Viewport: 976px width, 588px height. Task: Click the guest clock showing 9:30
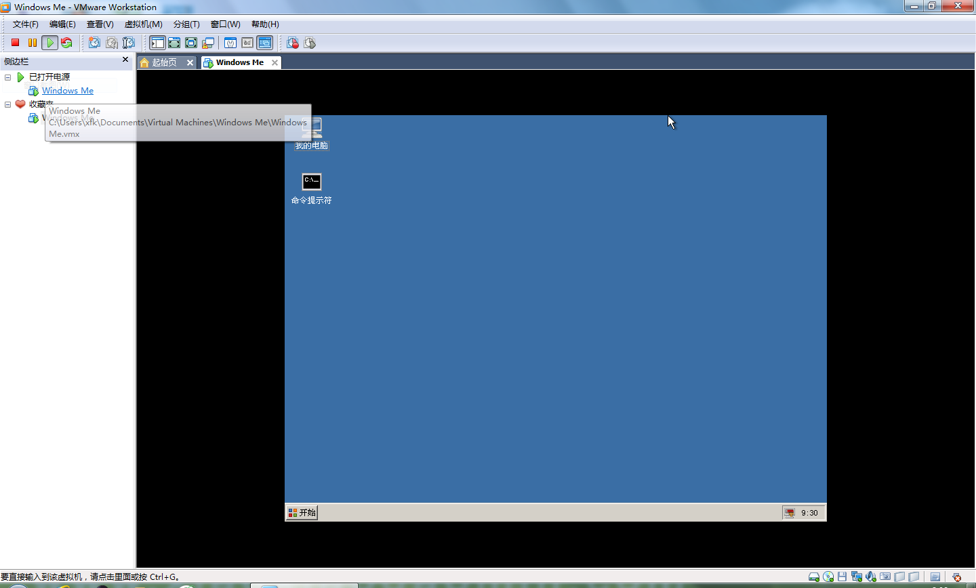click(809, 513)
